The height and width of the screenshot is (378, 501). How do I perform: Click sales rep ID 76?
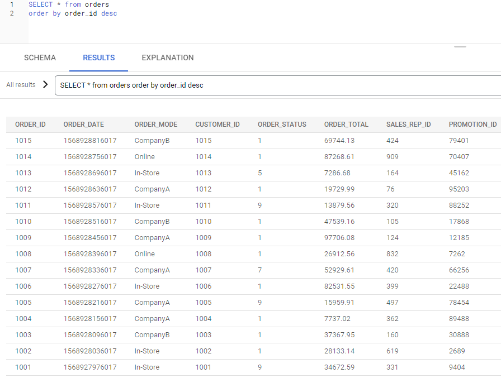pos(390,189)
